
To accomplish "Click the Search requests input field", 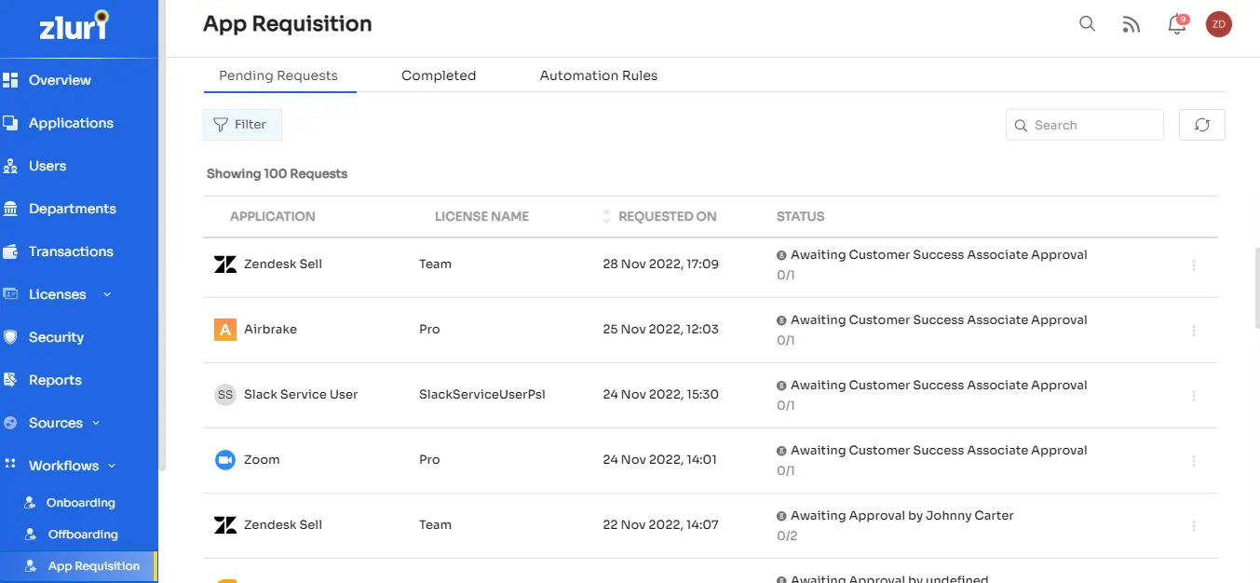I will (1085, 125).
